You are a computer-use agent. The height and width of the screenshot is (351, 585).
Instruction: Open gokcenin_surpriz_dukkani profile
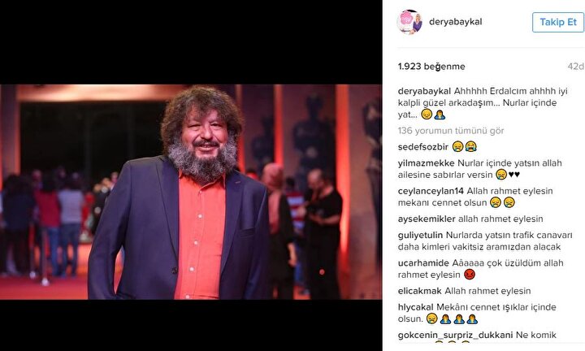coord(455,335)
